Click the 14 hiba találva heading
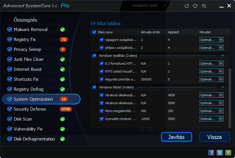 coord(105,23)
